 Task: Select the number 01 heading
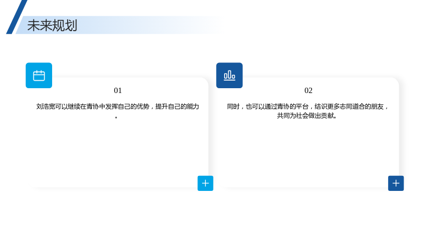click(118, 90)
